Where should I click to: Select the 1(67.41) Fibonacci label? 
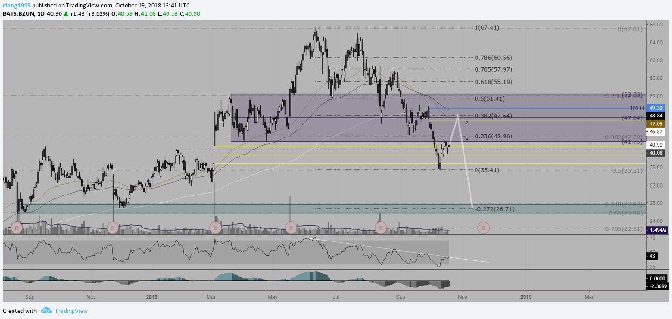point(487,27)
